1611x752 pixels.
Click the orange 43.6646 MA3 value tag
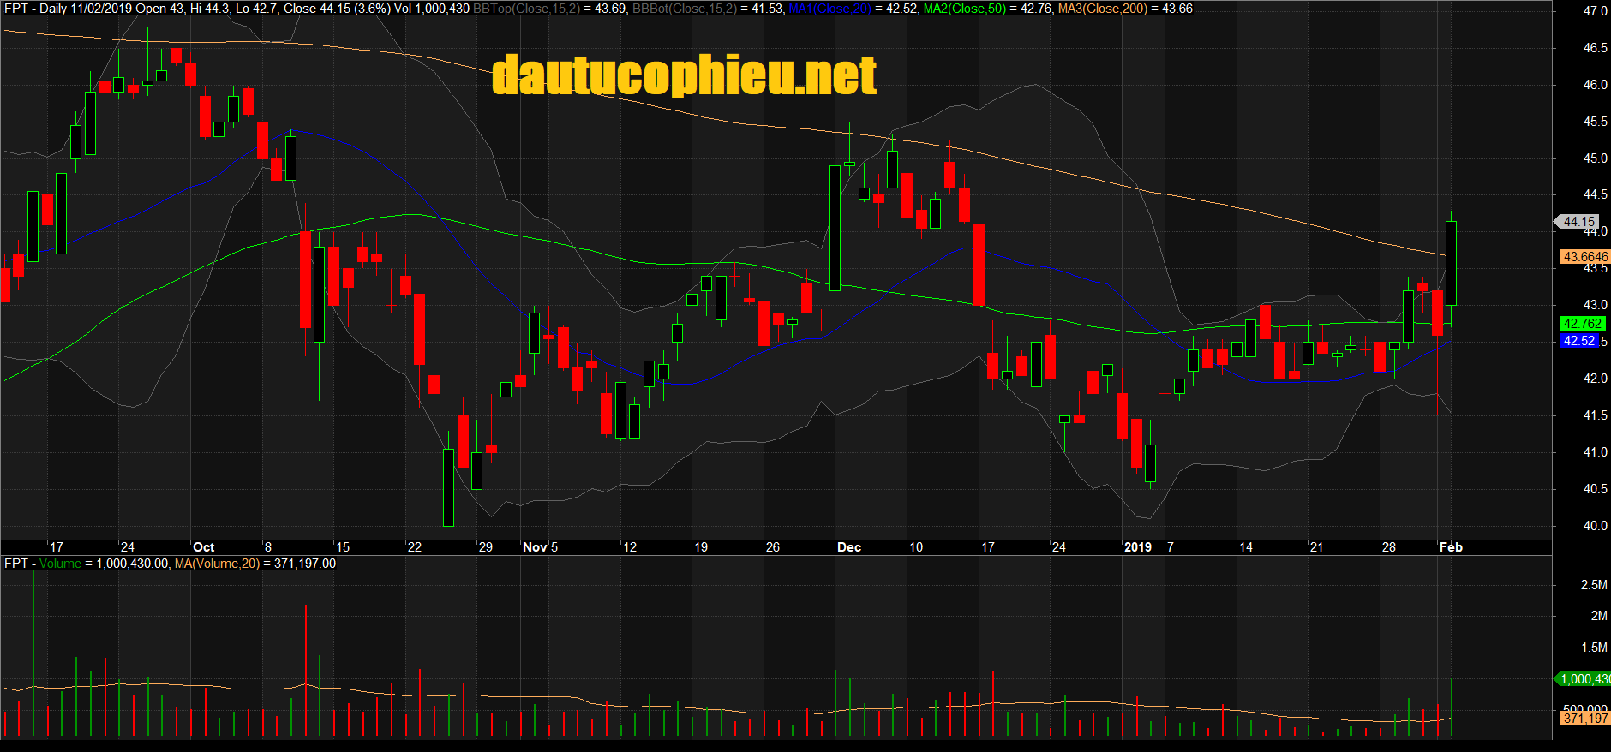(x=1584, y=257)
